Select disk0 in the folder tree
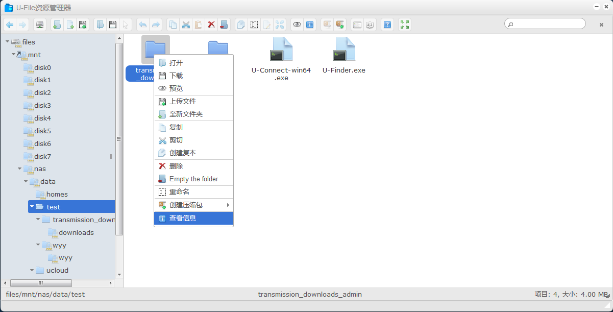 [x=42, y=67]
